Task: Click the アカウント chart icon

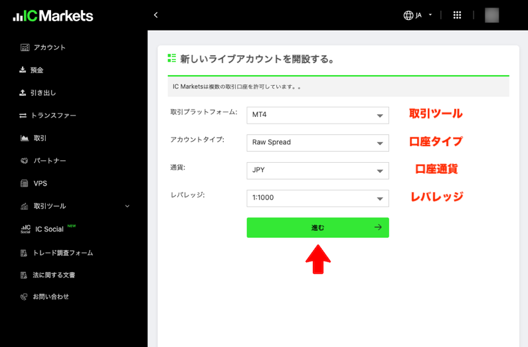Action: point(25,47)
